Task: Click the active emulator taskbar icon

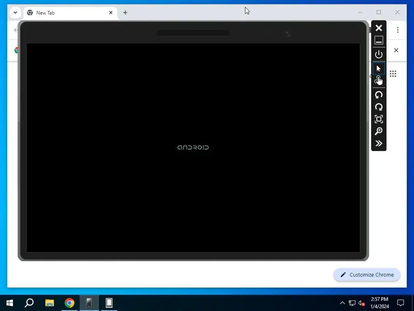Action: coord(89,303)
